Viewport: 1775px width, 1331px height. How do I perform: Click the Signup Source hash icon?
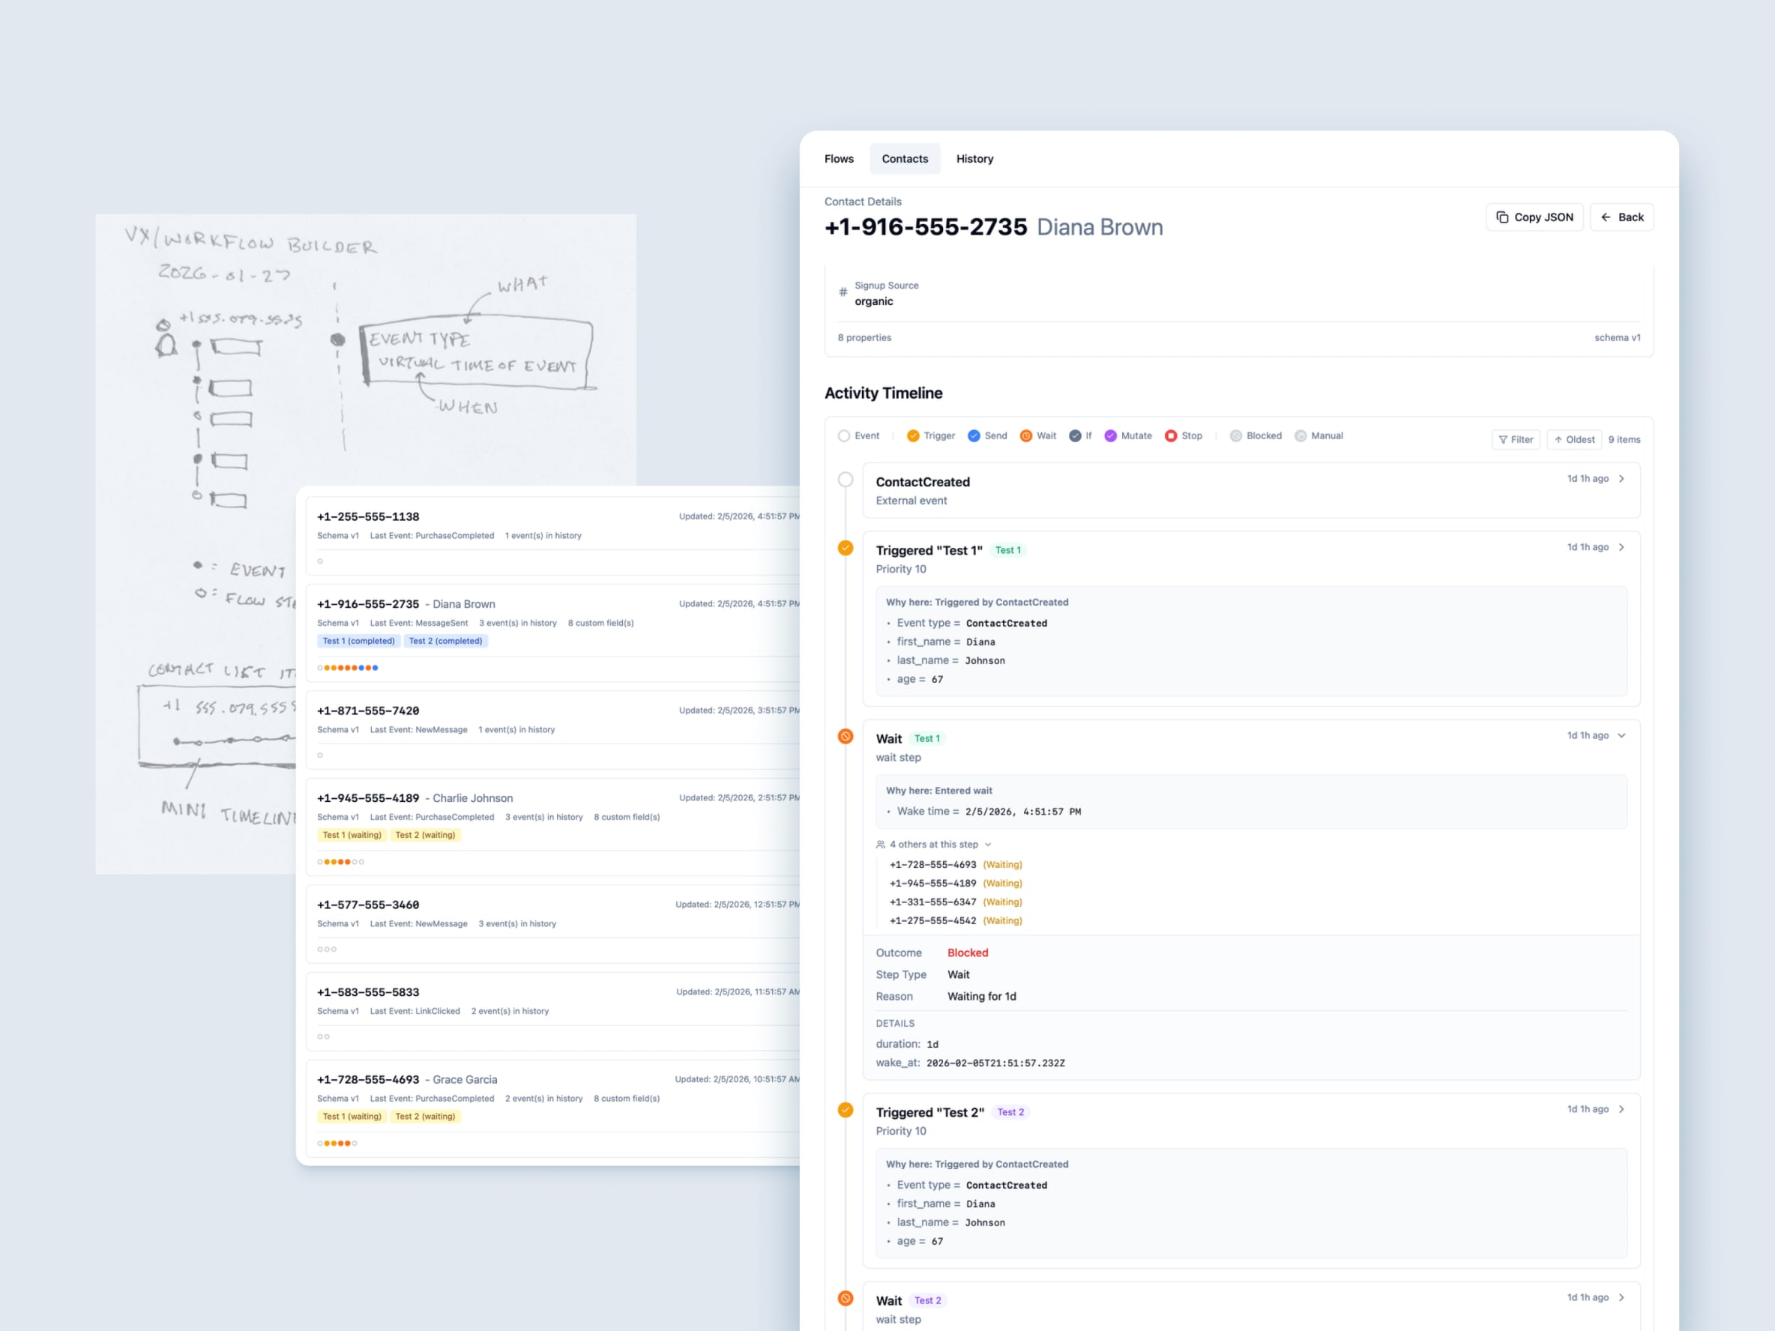coord(843,292)
